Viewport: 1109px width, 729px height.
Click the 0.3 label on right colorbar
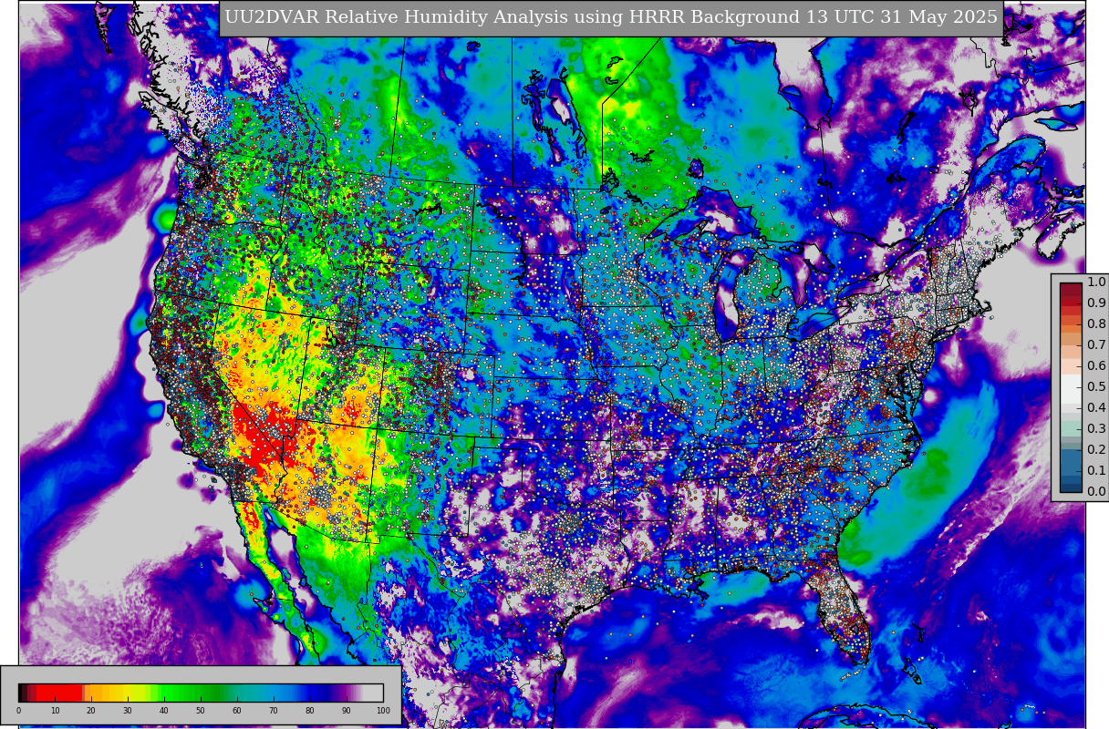pos(1096,428)
